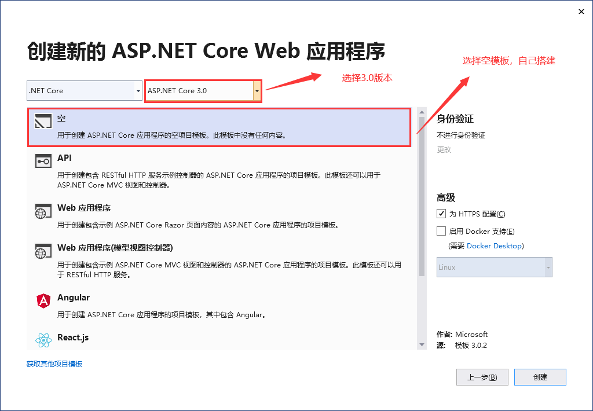Click the 模板 3.0.2 source text
Viewport: 593px width, 411px height.
(471, 345)
